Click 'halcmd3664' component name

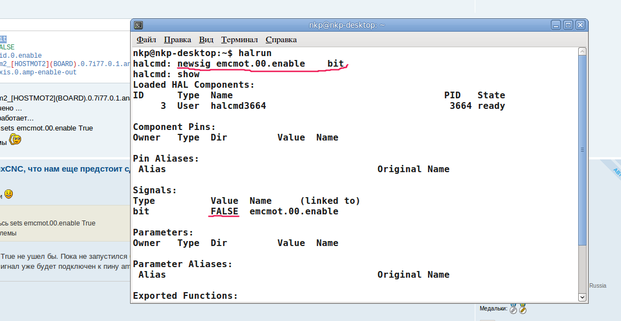239,106
